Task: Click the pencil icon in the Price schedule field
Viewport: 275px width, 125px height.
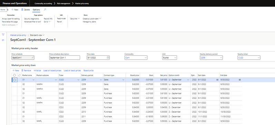Action: [32, 58]
